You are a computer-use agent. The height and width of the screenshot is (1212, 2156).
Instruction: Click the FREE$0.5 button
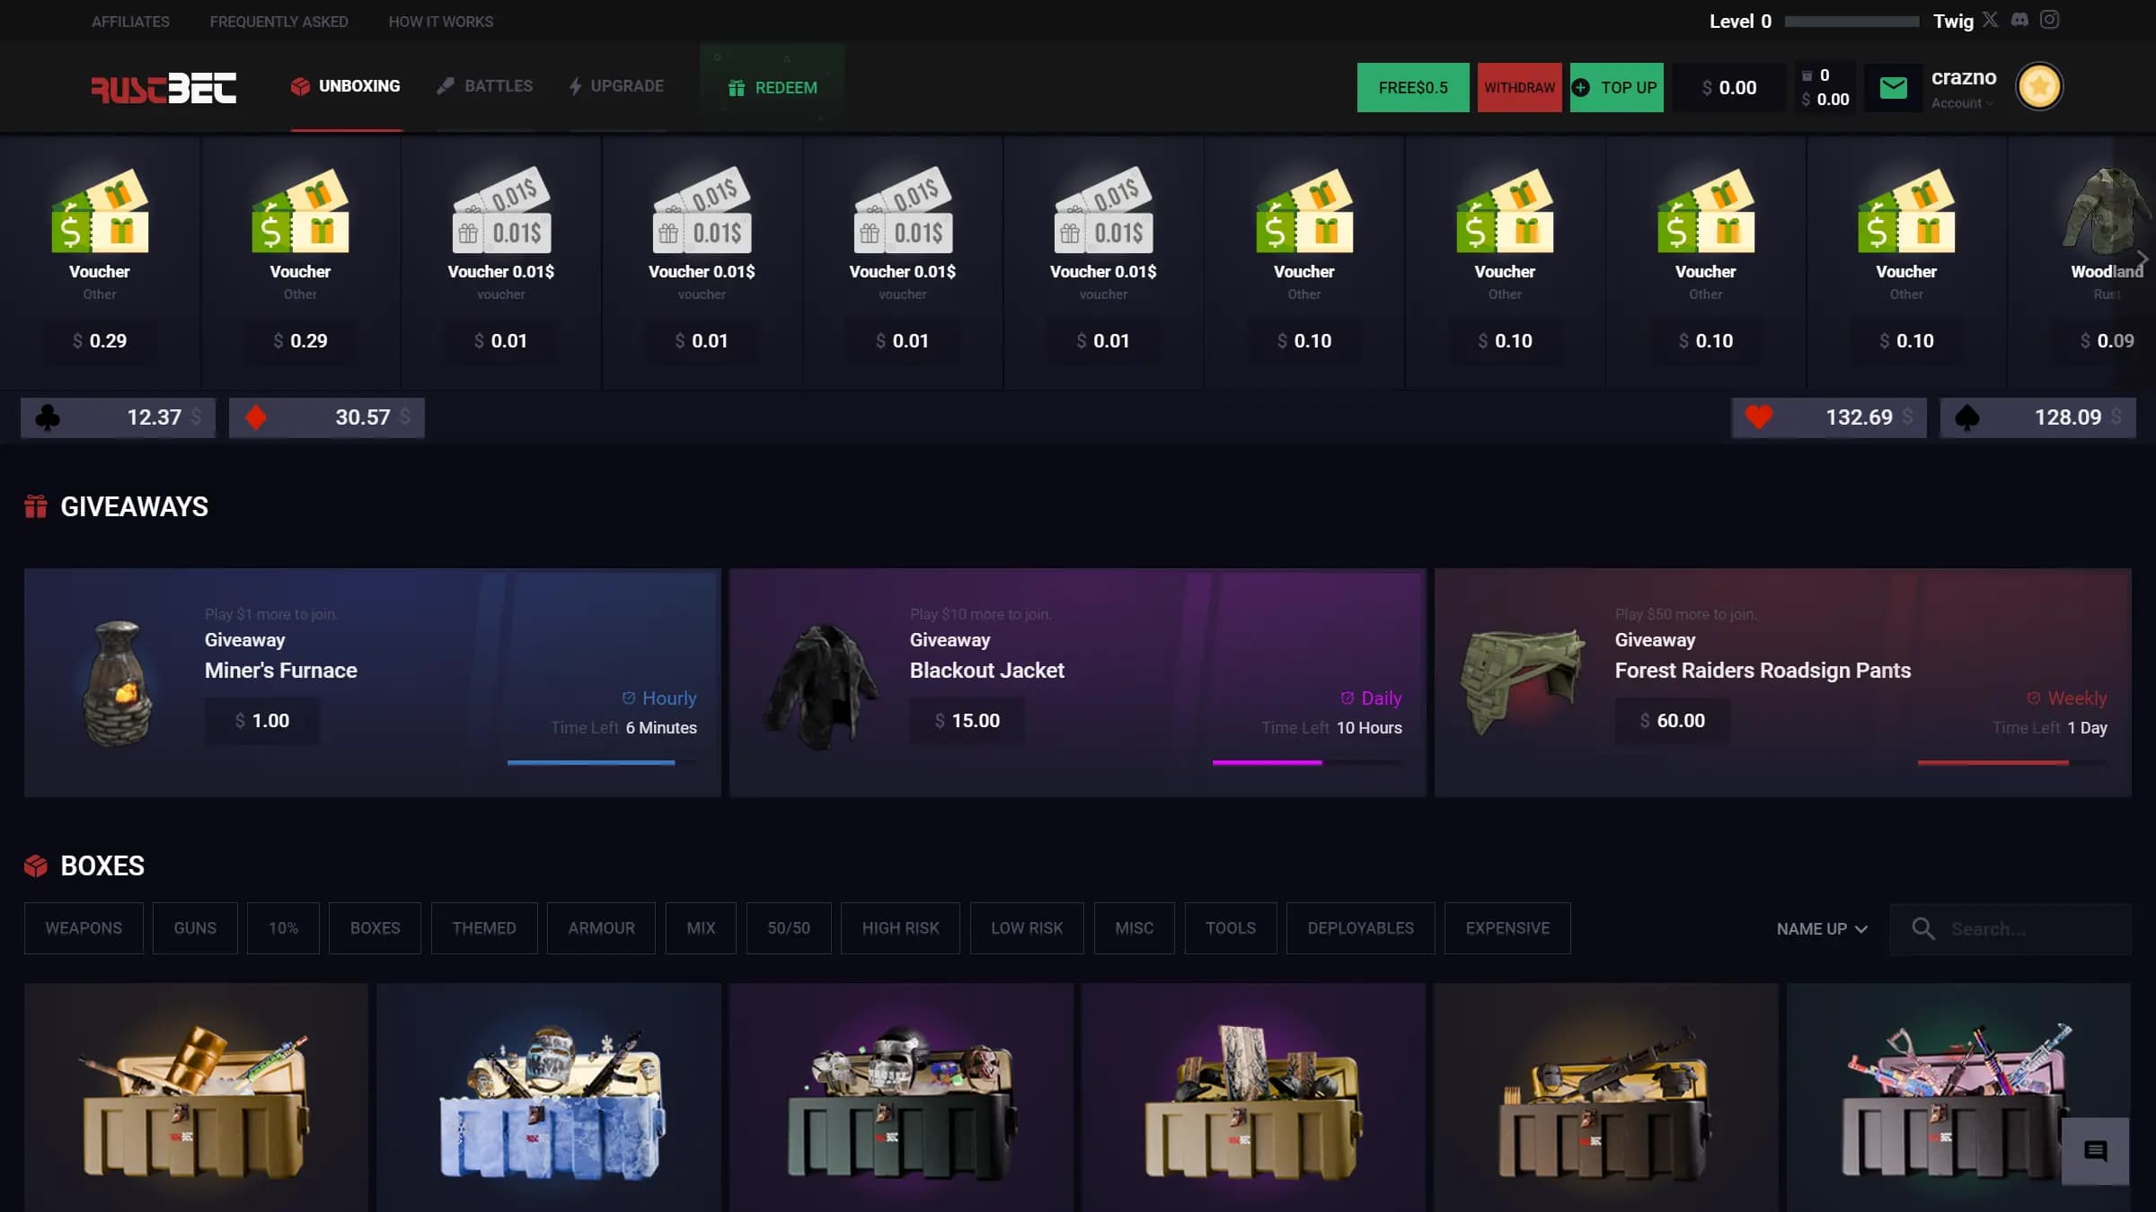click(x=1413, y=87)
